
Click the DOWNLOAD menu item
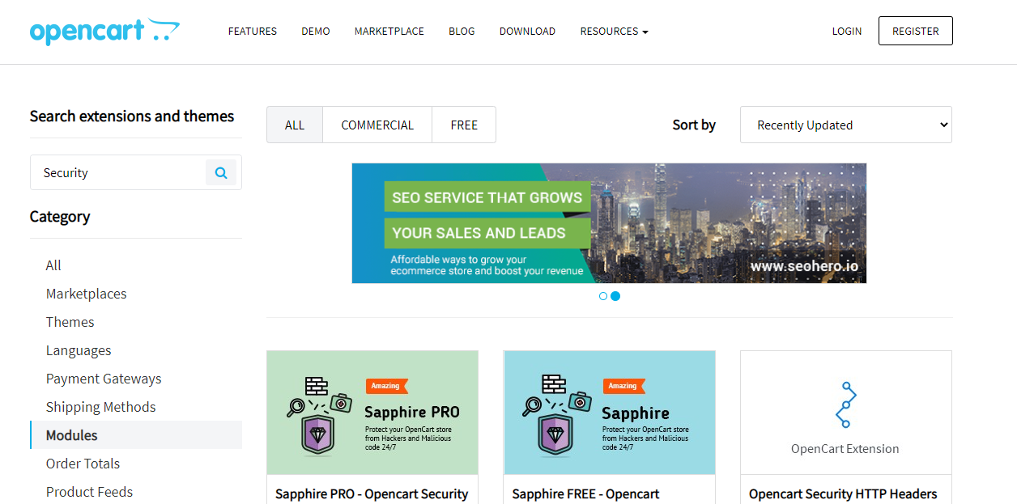coord(527,31)
